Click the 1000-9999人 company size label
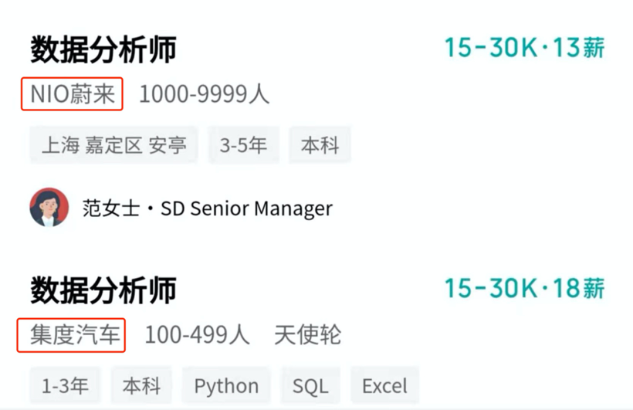The width and height of the screenshot is (633, 410). coord(204,95)
